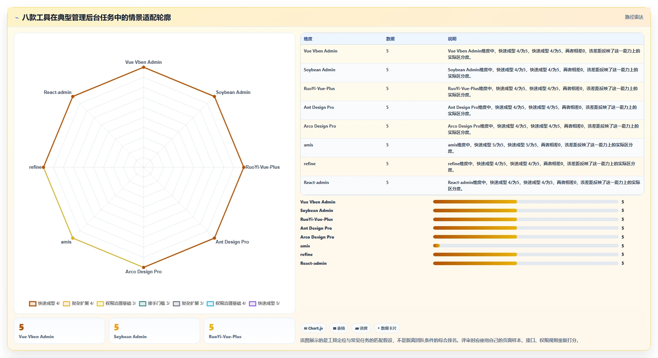Click the Arco Design Pro radar data point
Screen dimensions: 658x358
[x=143, y=267]
